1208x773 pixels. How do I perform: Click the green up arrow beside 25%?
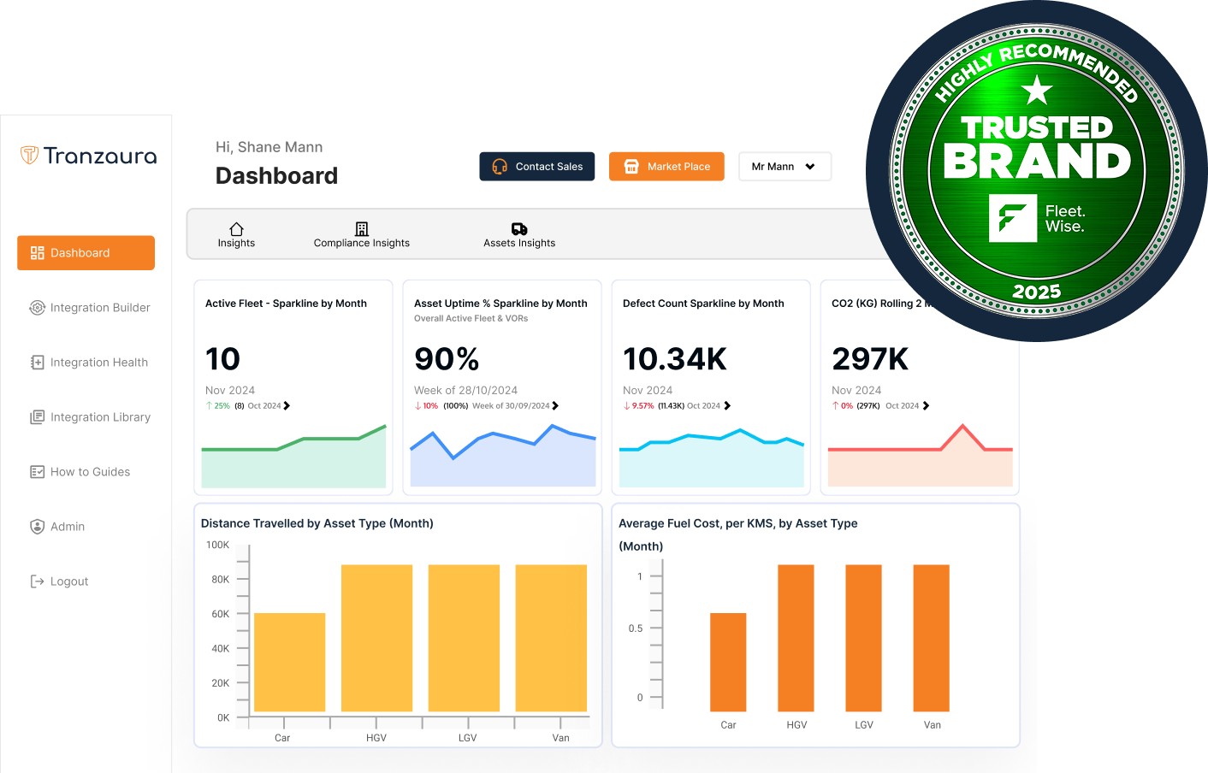[209, 405]
